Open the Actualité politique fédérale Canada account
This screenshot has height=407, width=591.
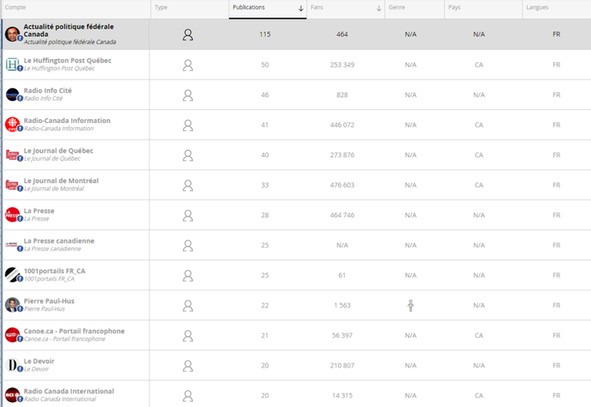[69, 30]
